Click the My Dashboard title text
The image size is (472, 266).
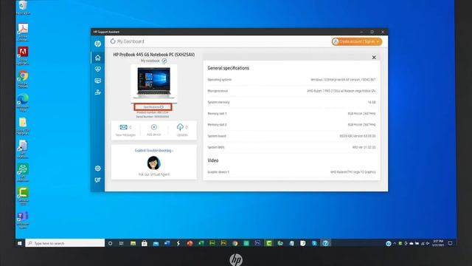tap(131, 41)
